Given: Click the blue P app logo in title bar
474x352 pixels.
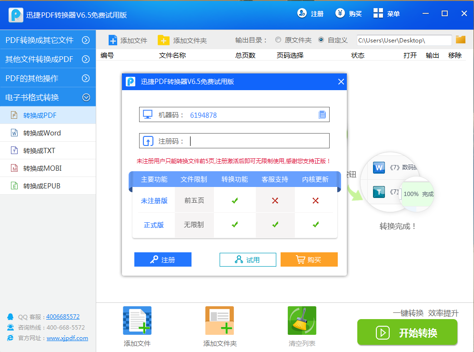Looking at the screenshot, I should tap(16, 15).
